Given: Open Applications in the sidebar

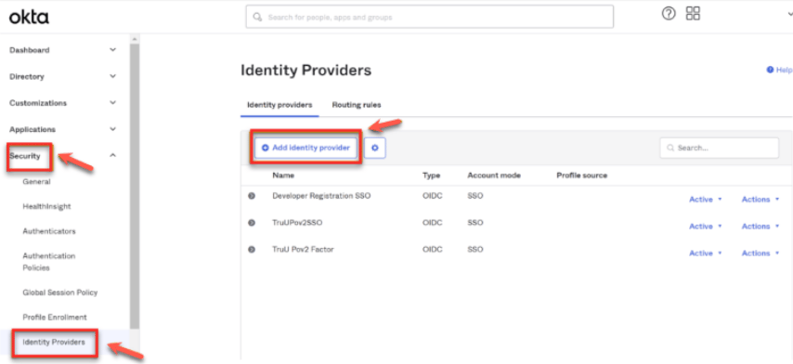Looking at the screenshot, I should click(x=32, y=129).
